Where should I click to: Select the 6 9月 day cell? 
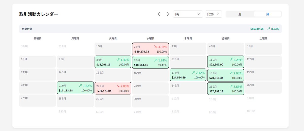[x=38, y=62]
